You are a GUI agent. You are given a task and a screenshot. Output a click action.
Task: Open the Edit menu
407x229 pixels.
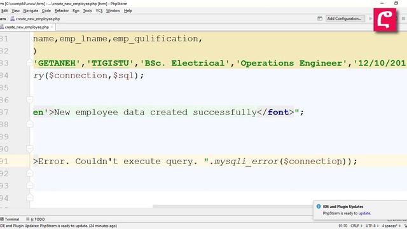tap(4, 11)
